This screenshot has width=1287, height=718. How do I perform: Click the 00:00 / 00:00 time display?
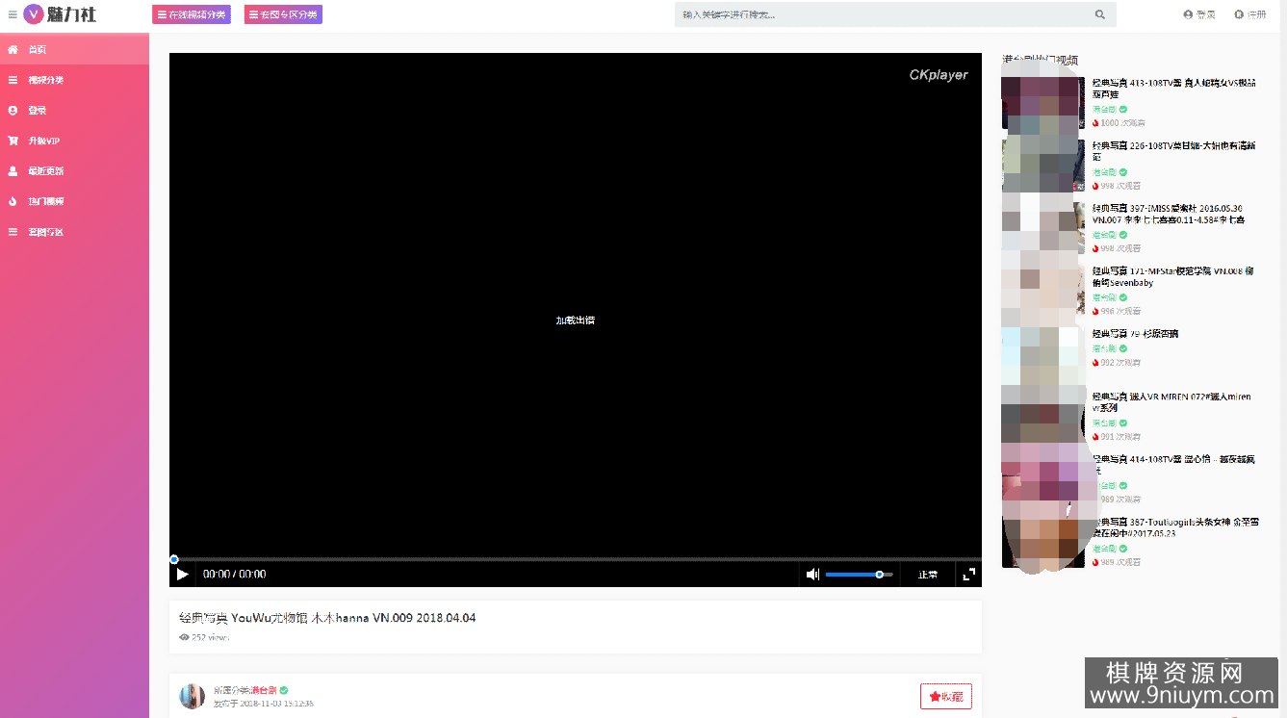[x=234, y=575]
